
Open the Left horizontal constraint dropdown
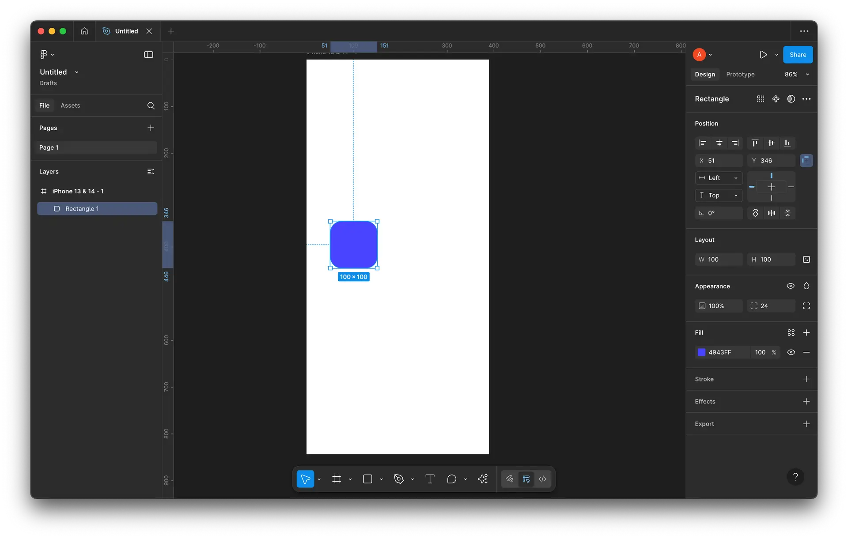(x=719, y=178)
